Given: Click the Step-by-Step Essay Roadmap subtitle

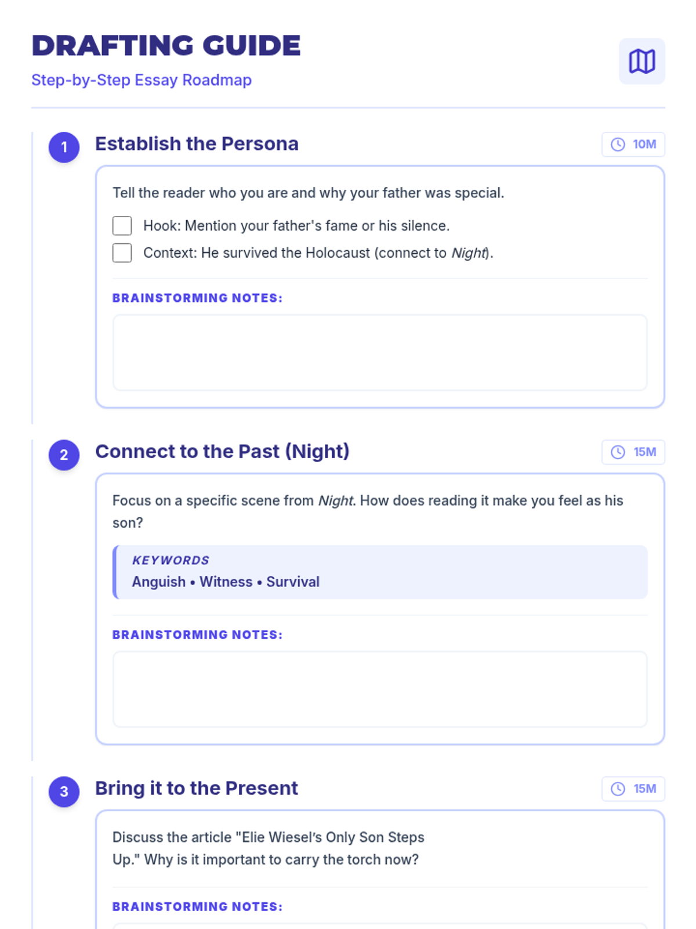Looking at the screenshot, I should click(142, 80).
